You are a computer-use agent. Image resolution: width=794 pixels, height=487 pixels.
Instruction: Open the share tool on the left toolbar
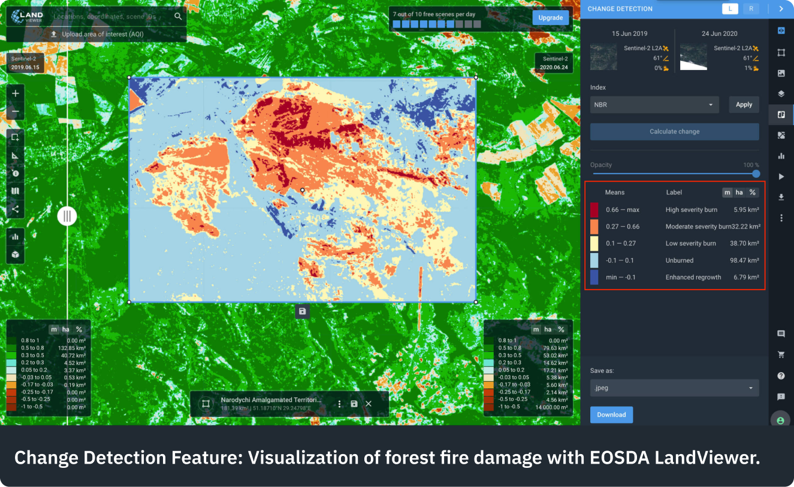(16, 209)
